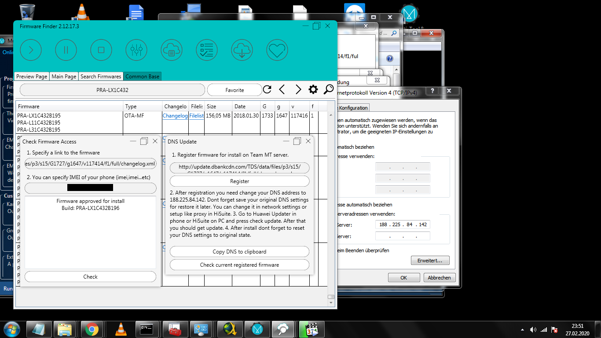Click the stop icon in Firmware Finder toolbar
The height and width of the screenshot is (338, 601).
click(101, 50)
